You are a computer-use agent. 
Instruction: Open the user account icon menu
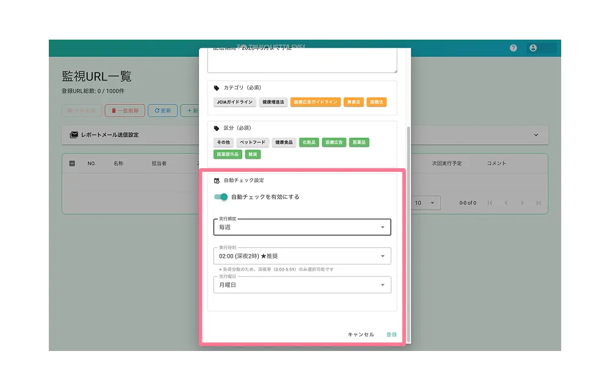[533, 48]
